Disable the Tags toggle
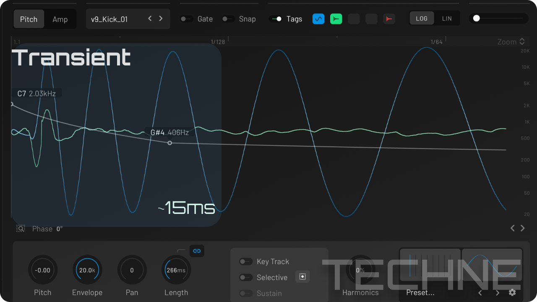Screen dimensions: 537x302 pyautogui.click(x=276, y=19)
